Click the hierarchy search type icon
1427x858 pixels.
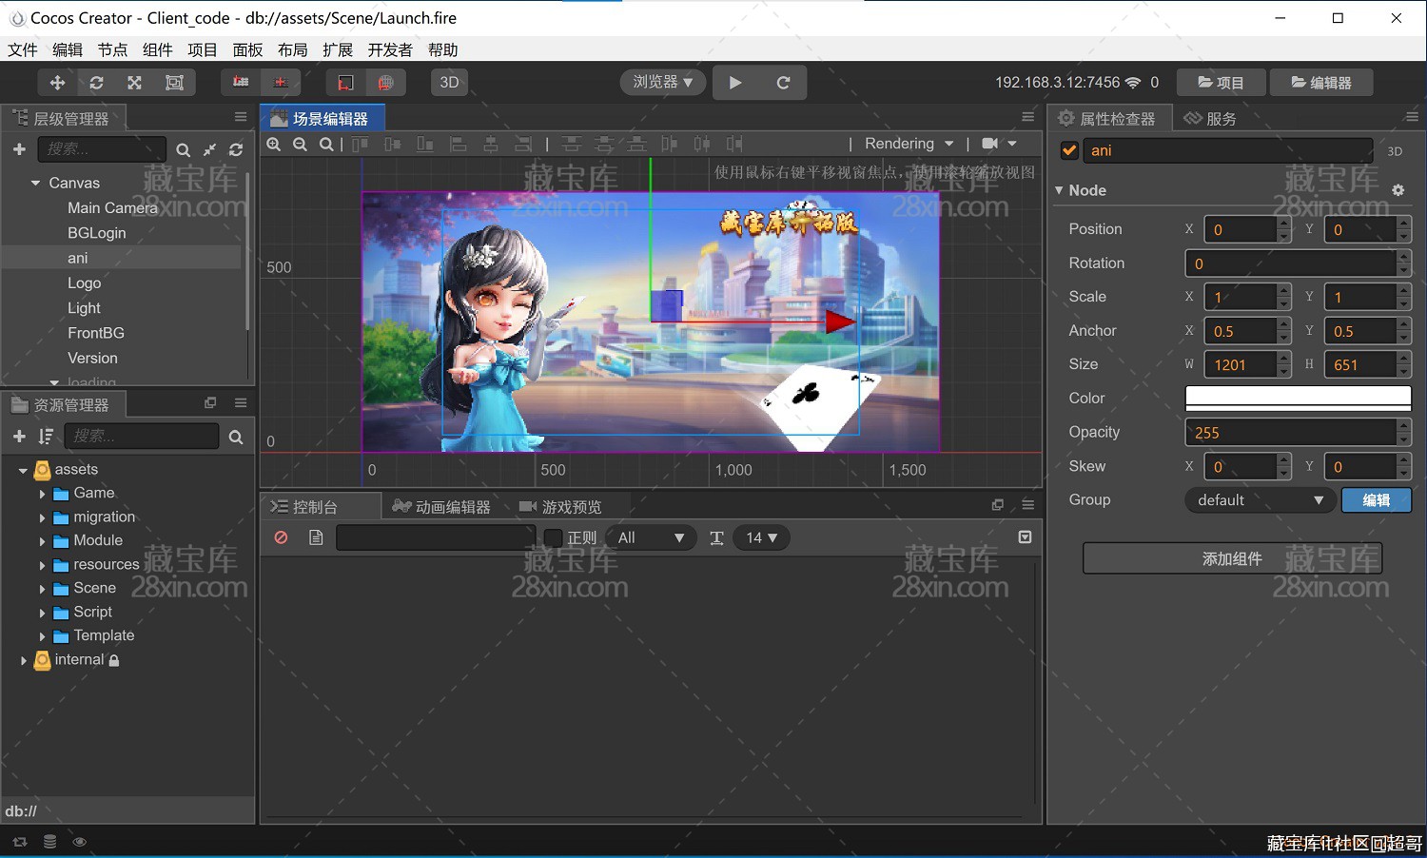[x=183, y=150]
